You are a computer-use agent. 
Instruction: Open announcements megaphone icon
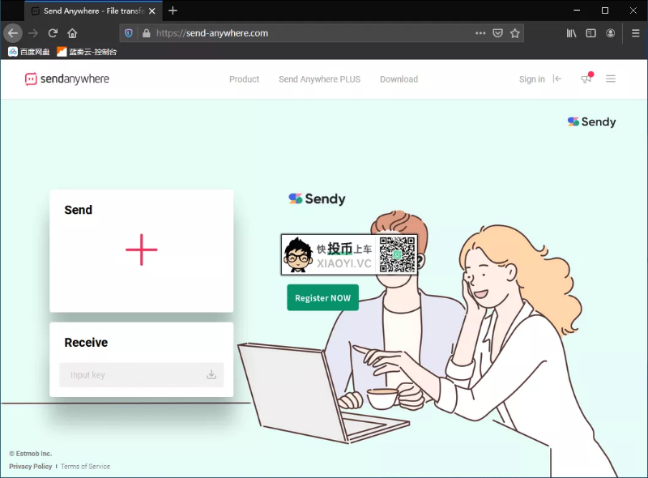point(586,78)
